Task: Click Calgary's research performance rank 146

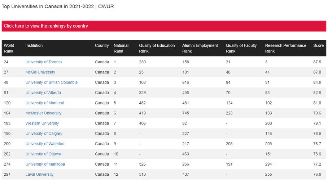Action: 268,134
